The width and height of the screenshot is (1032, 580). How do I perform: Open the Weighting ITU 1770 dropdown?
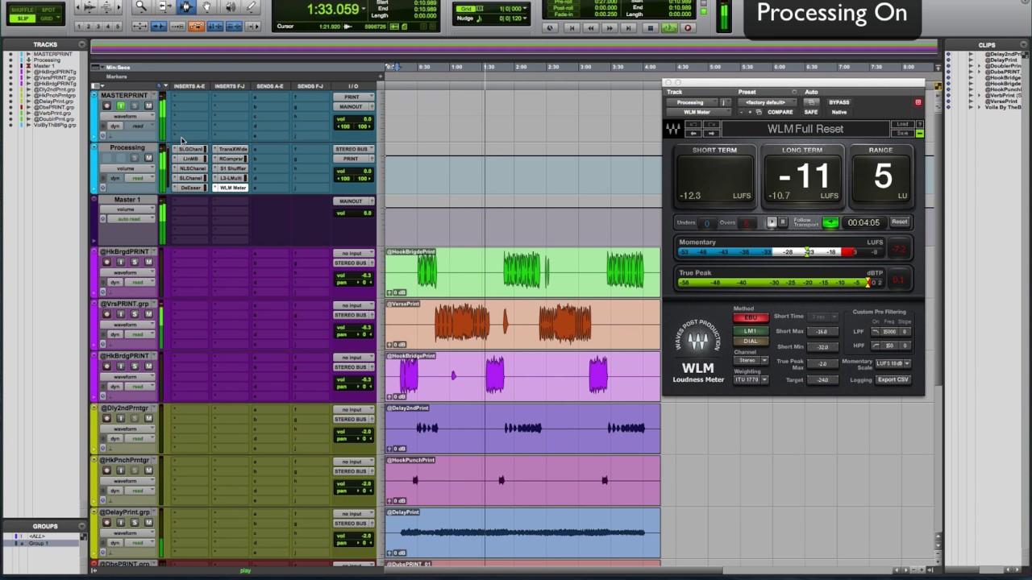click(x=751, y=379)
